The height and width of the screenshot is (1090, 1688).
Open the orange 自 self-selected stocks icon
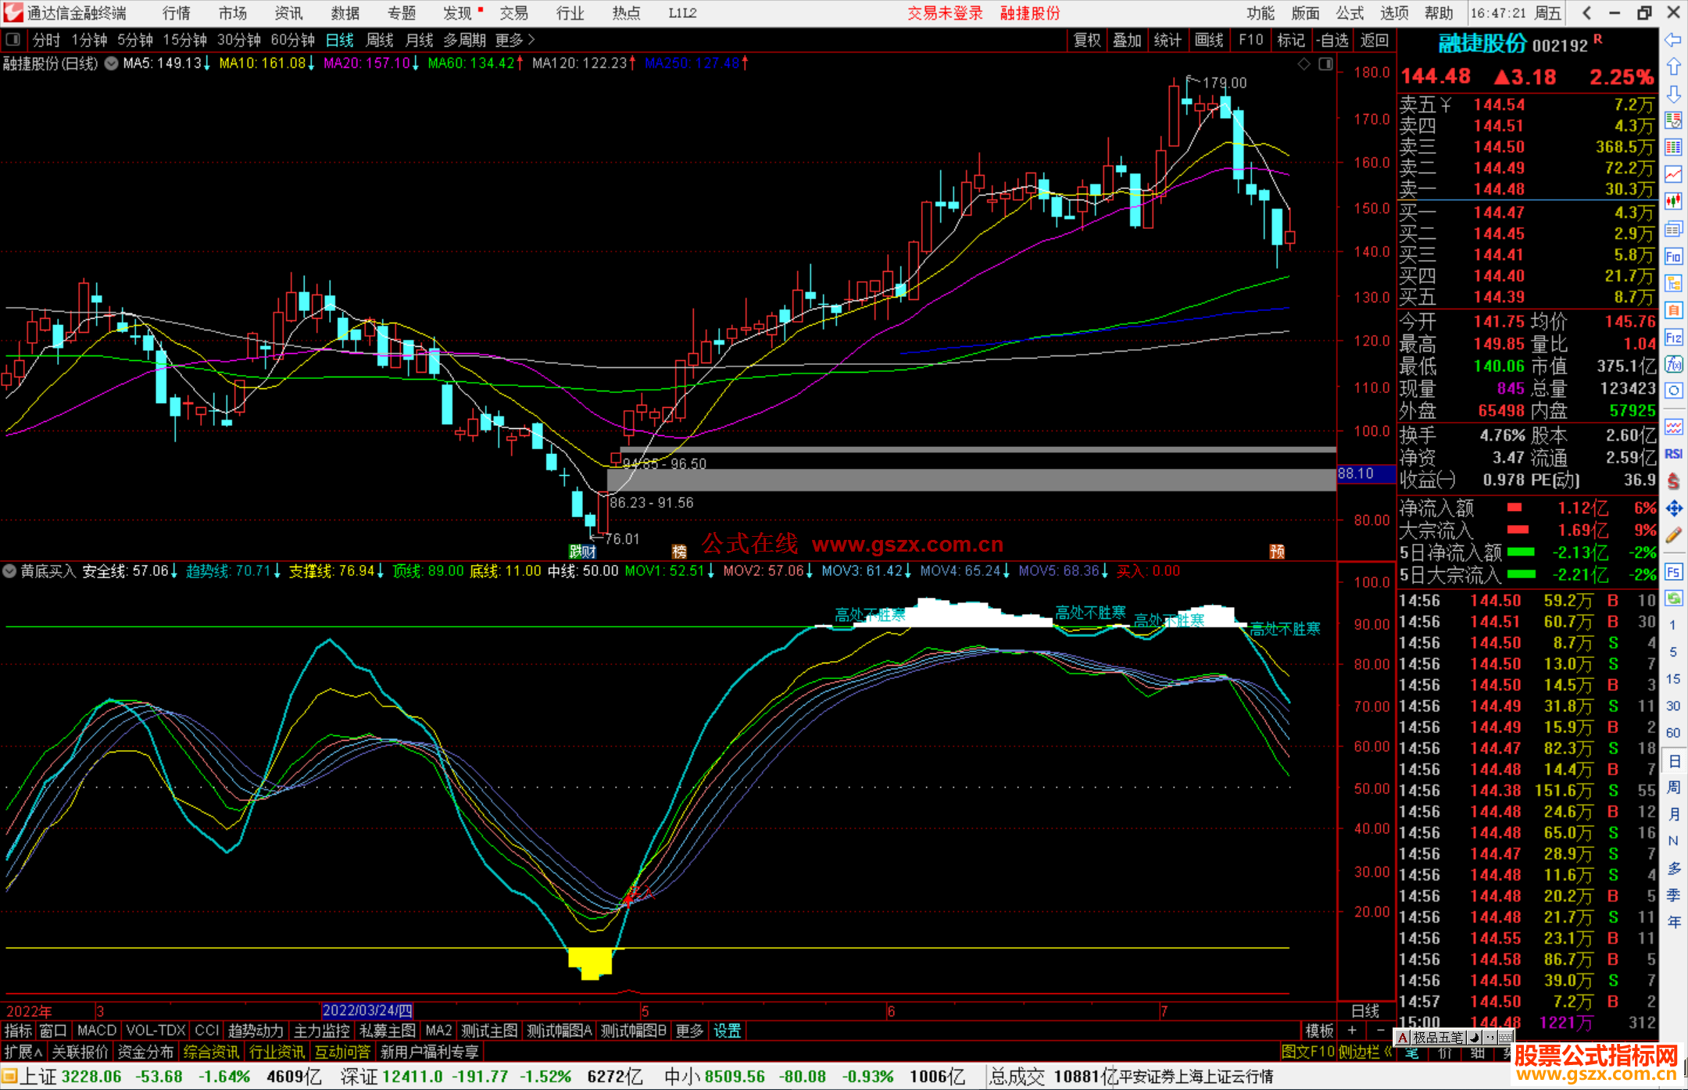tap(1673, 310)
